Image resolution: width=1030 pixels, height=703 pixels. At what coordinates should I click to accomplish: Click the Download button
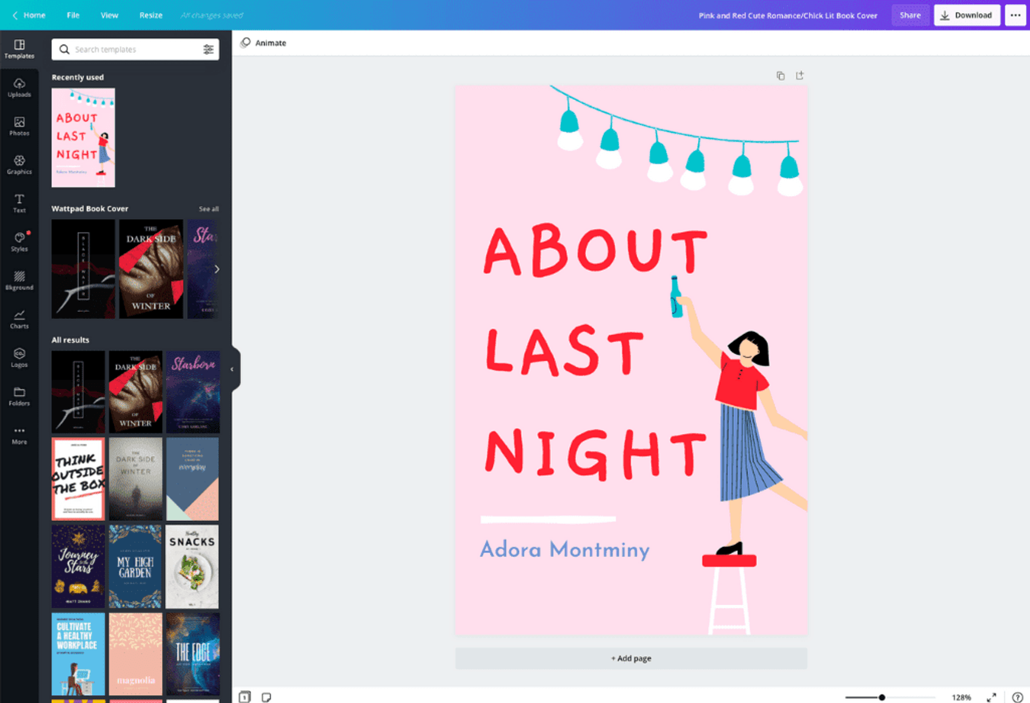tap(966, 15)
